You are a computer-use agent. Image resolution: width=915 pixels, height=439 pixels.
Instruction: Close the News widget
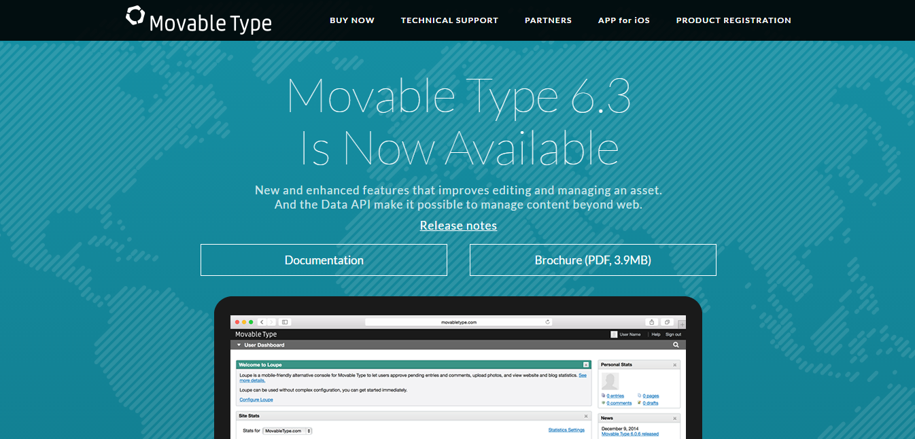[674, 418]
